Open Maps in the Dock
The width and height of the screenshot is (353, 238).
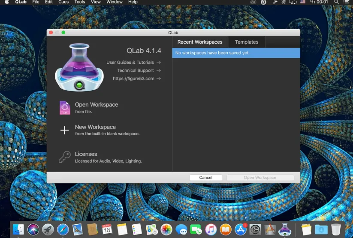click(x=151, y=229)
